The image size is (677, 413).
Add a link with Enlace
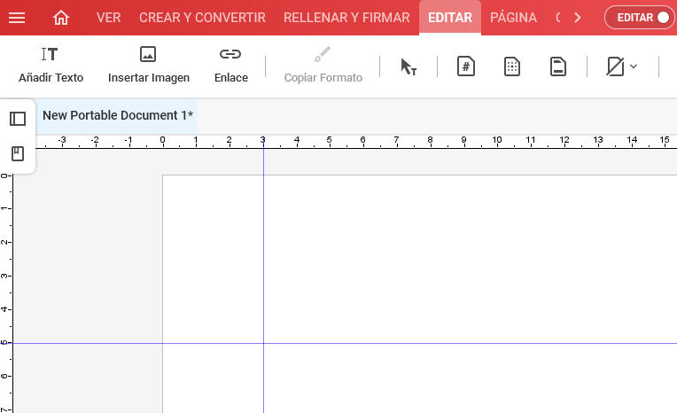230,65
